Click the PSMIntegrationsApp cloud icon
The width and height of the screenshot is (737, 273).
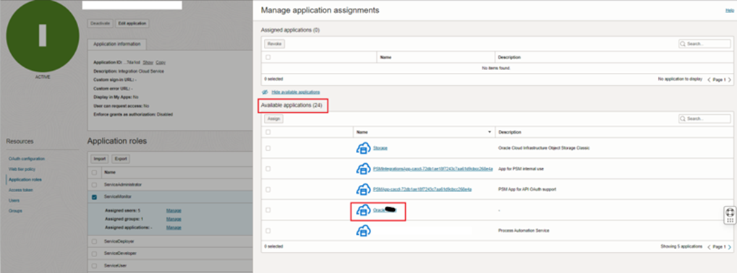coord(363,169)
